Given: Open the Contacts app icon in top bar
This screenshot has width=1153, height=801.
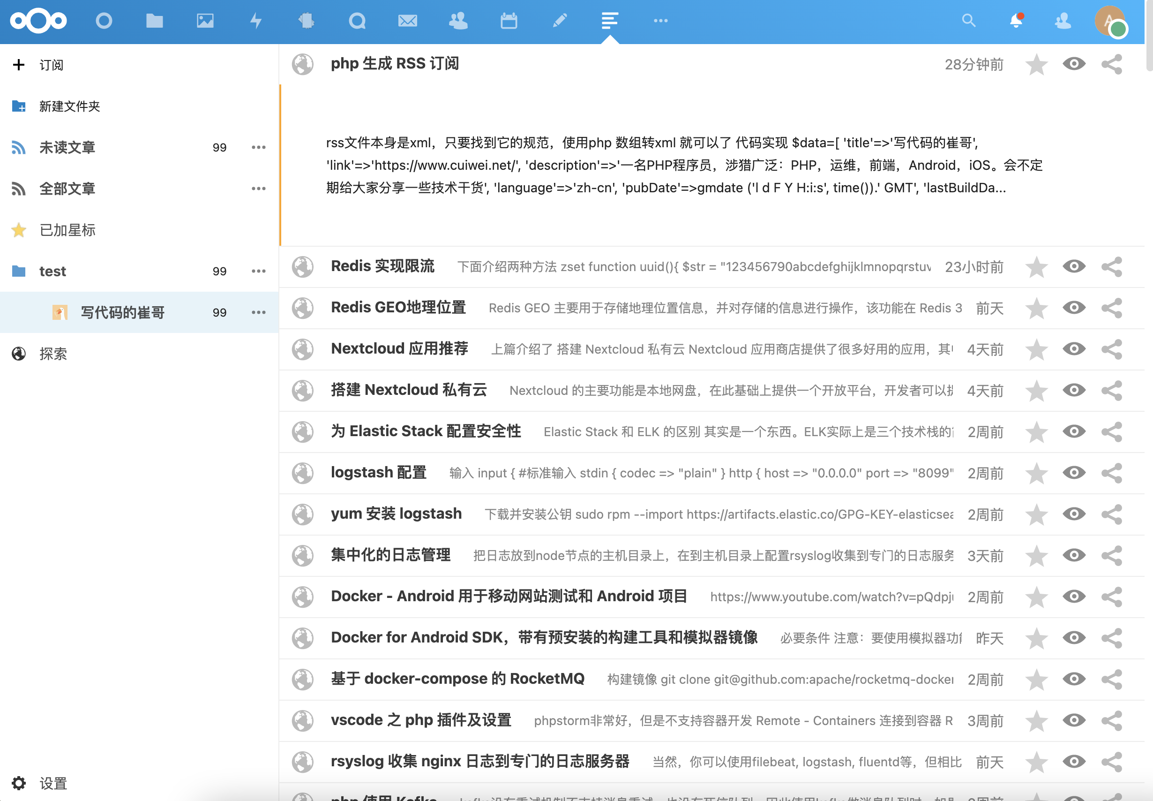Looking at the screenshot, I should (458, 21).
